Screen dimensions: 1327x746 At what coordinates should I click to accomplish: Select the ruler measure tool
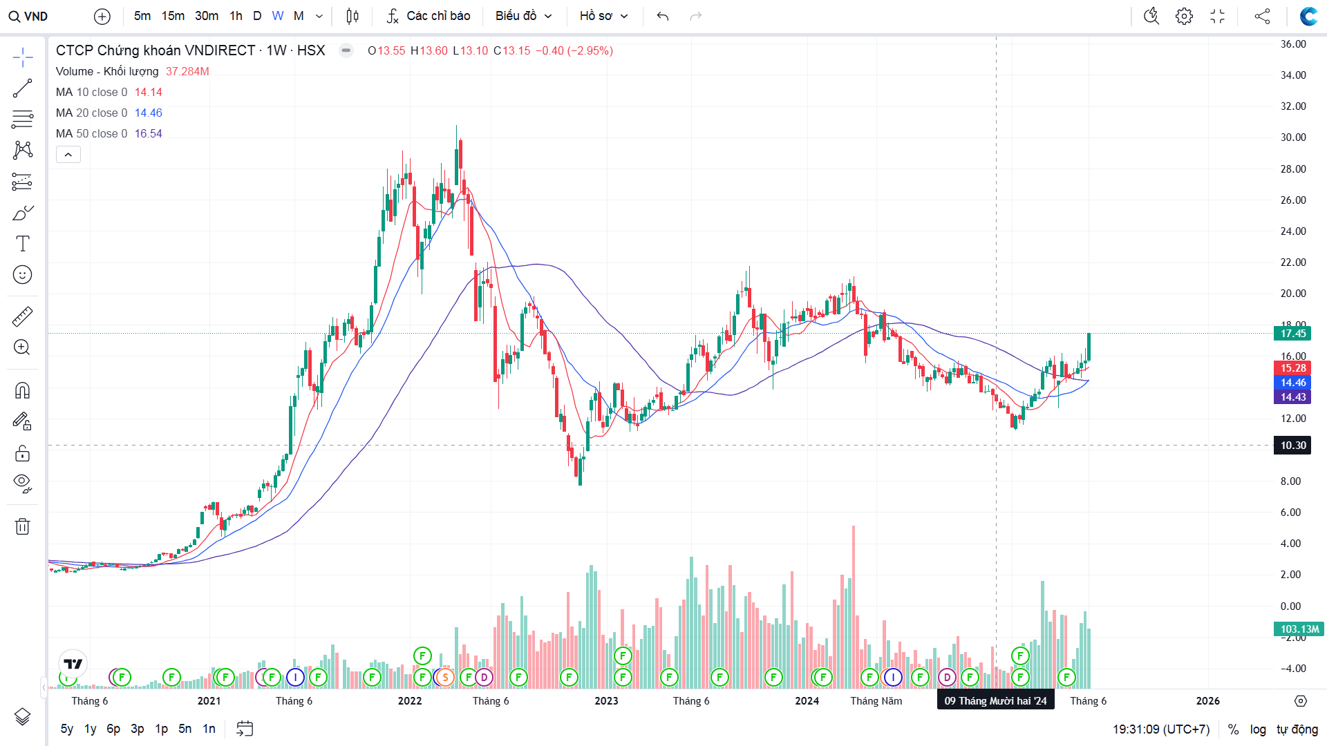(x=22, y=317)
